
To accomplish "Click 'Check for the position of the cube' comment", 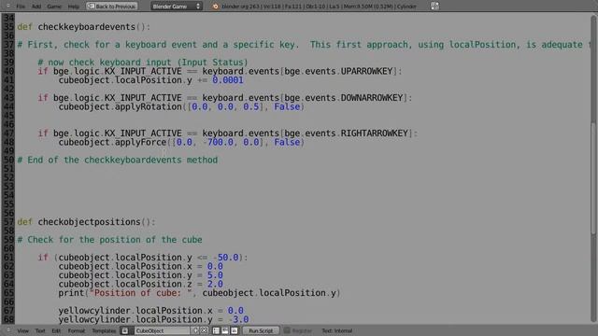I will pos(110,240).
